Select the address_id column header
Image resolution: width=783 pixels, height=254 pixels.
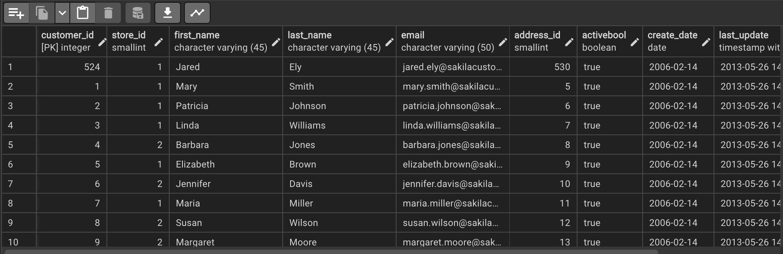543,41
